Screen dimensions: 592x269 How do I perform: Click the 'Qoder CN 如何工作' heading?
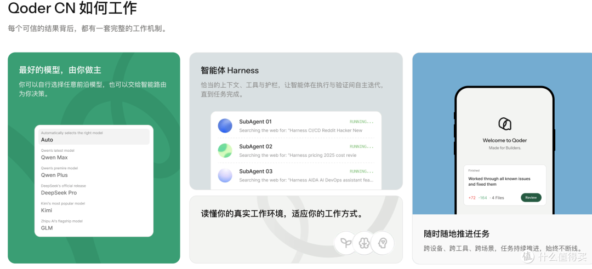72,8
